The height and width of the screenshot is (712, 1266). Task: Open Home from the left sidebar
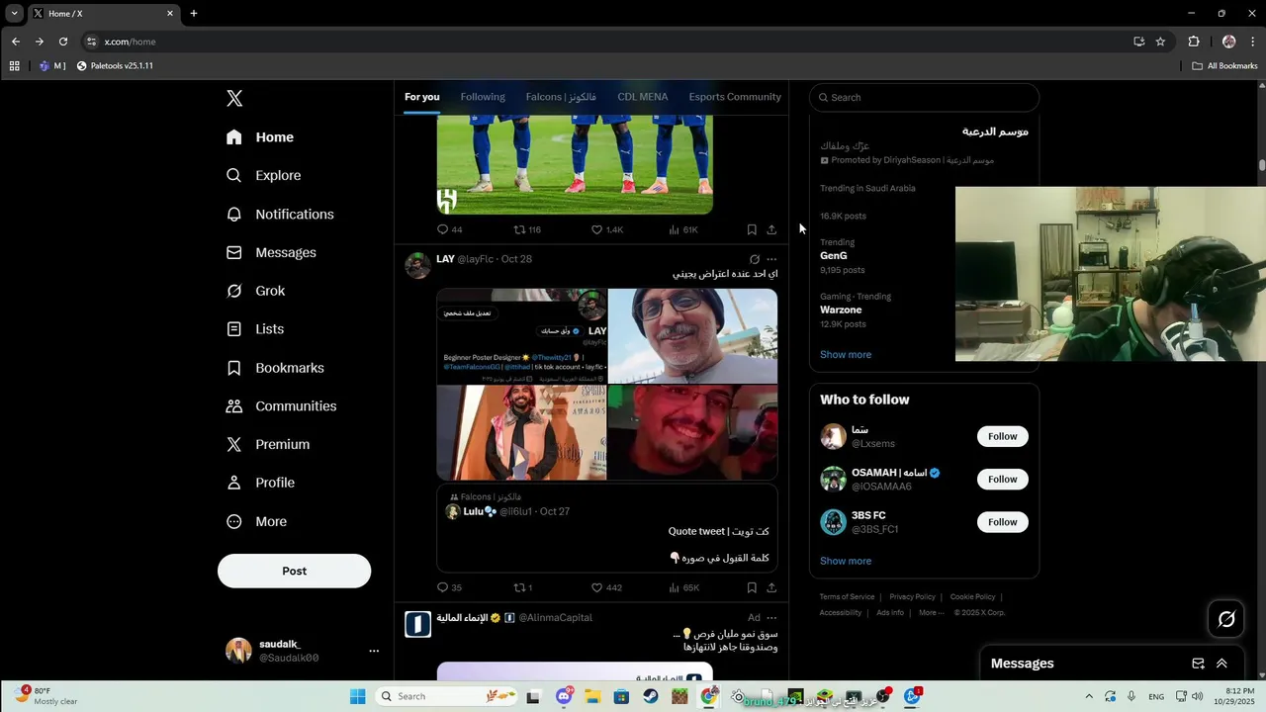(x=260, y=137)
